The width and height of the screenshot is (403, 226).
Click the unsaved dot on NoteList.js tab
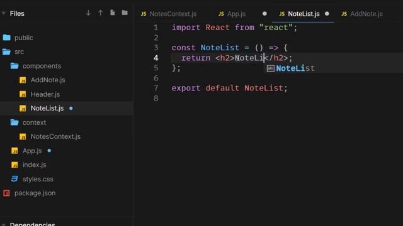pos(327,14)
